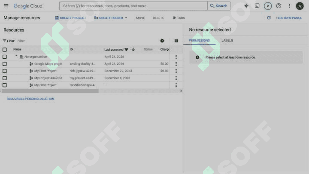309x174 pixels.
Task: Sort by the Name column header
Action: click(17, 49)
